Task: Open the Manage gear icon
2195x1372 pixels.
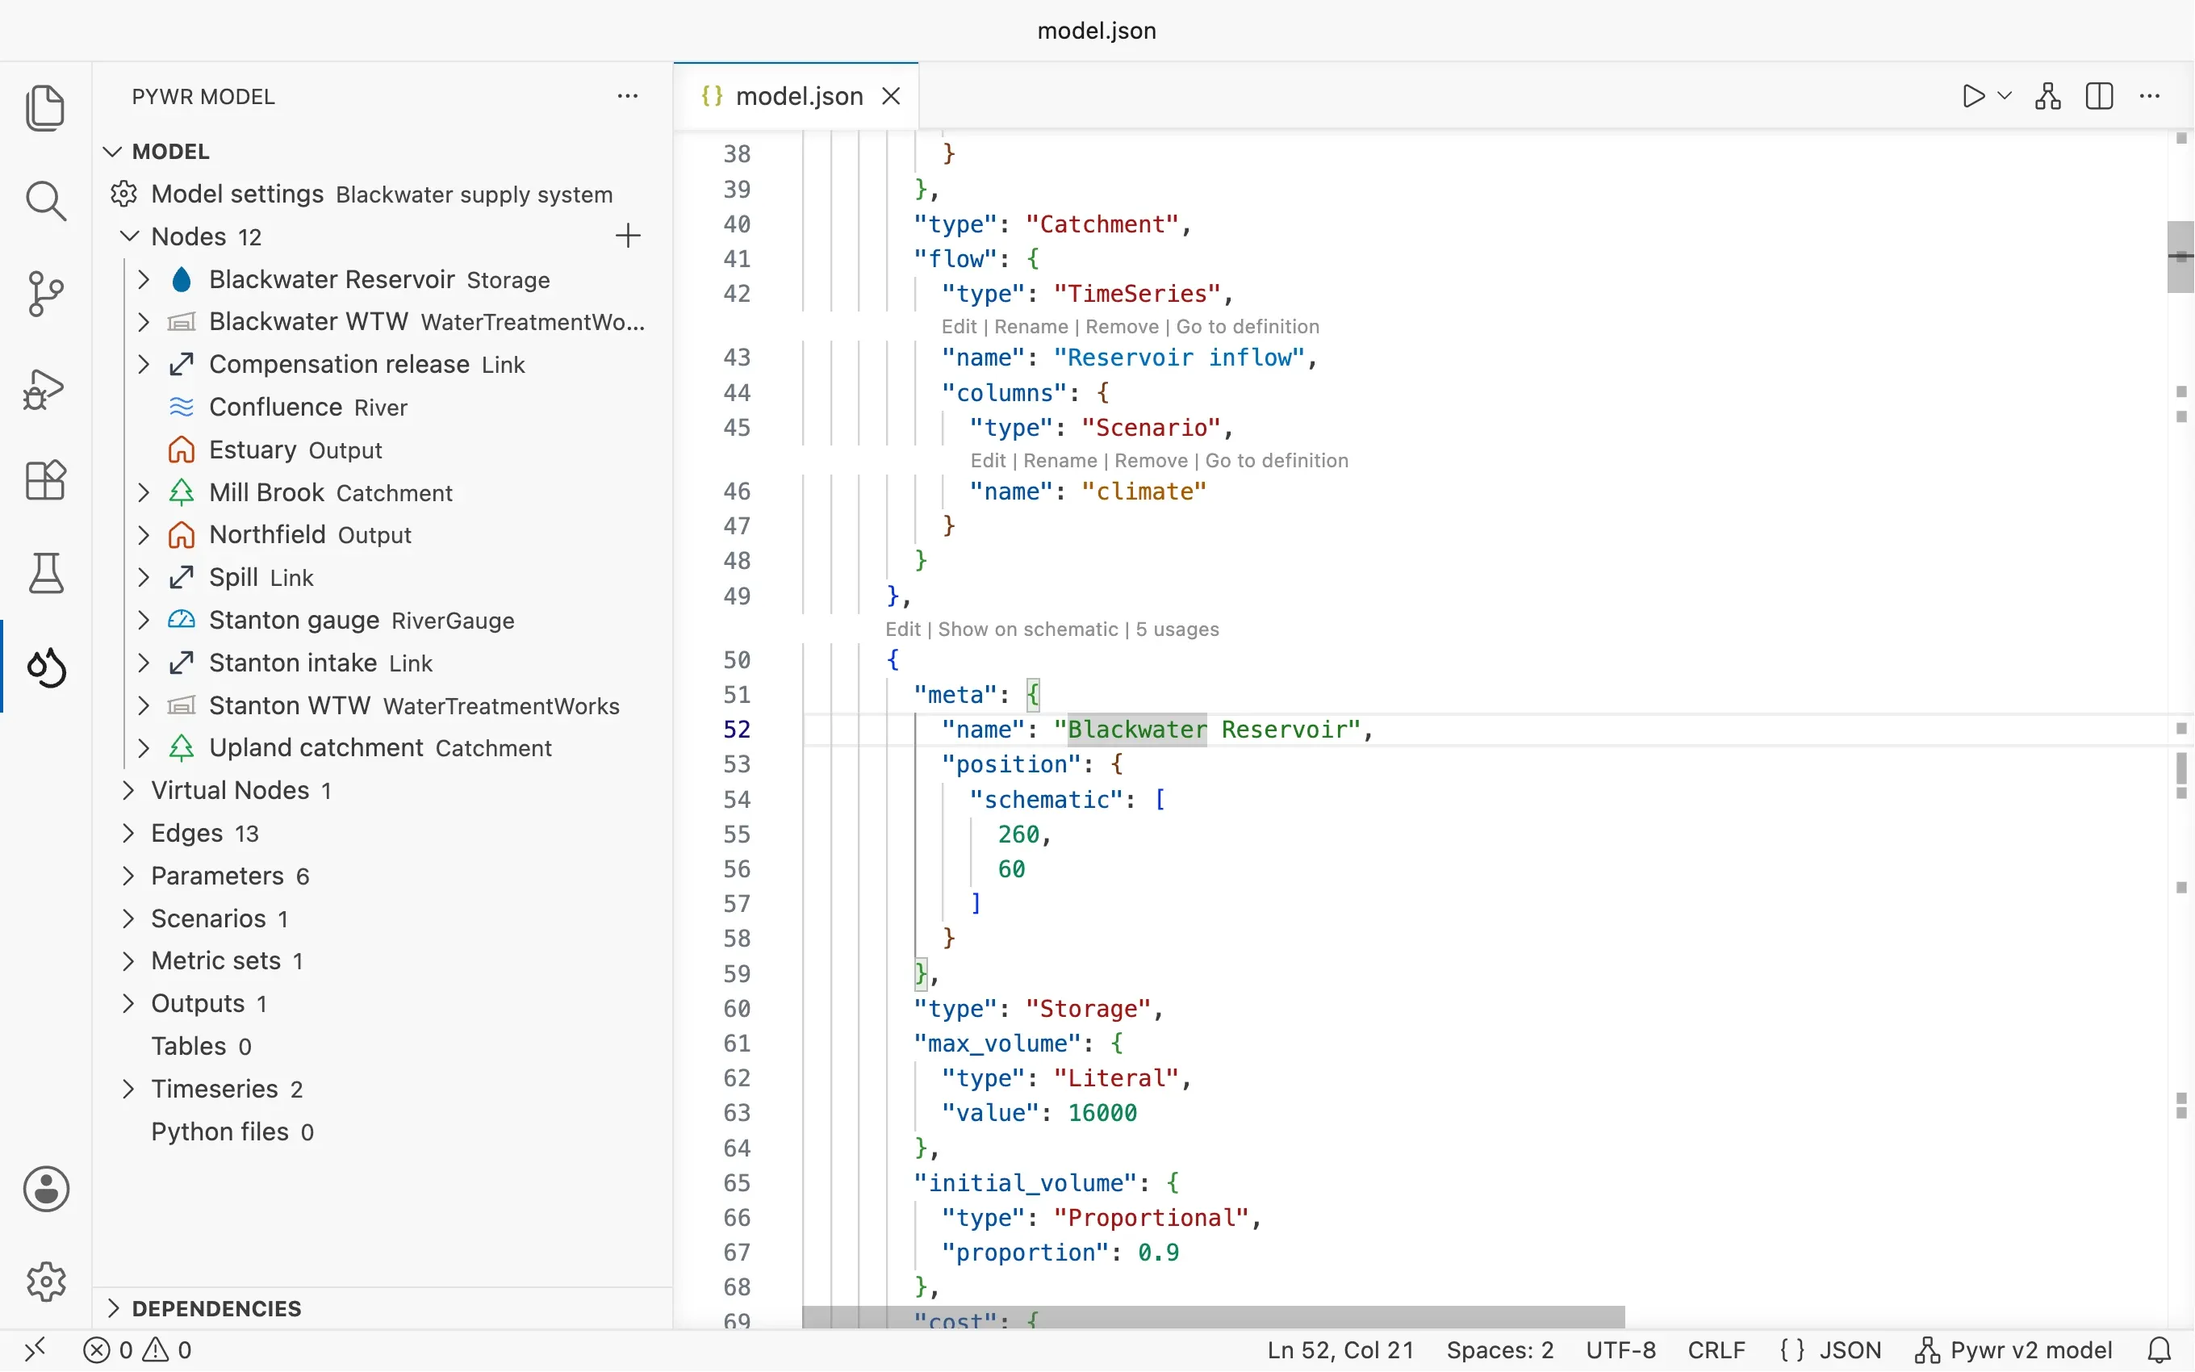Action: tap(45, 1282)
